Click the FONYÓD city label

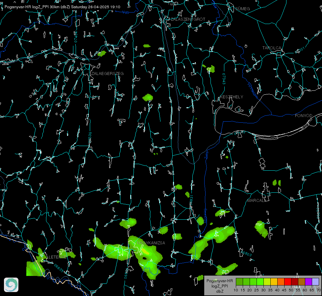[x=304, y=116]
